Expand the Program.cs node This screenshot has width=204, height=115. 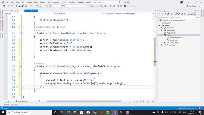coord(162,45)
